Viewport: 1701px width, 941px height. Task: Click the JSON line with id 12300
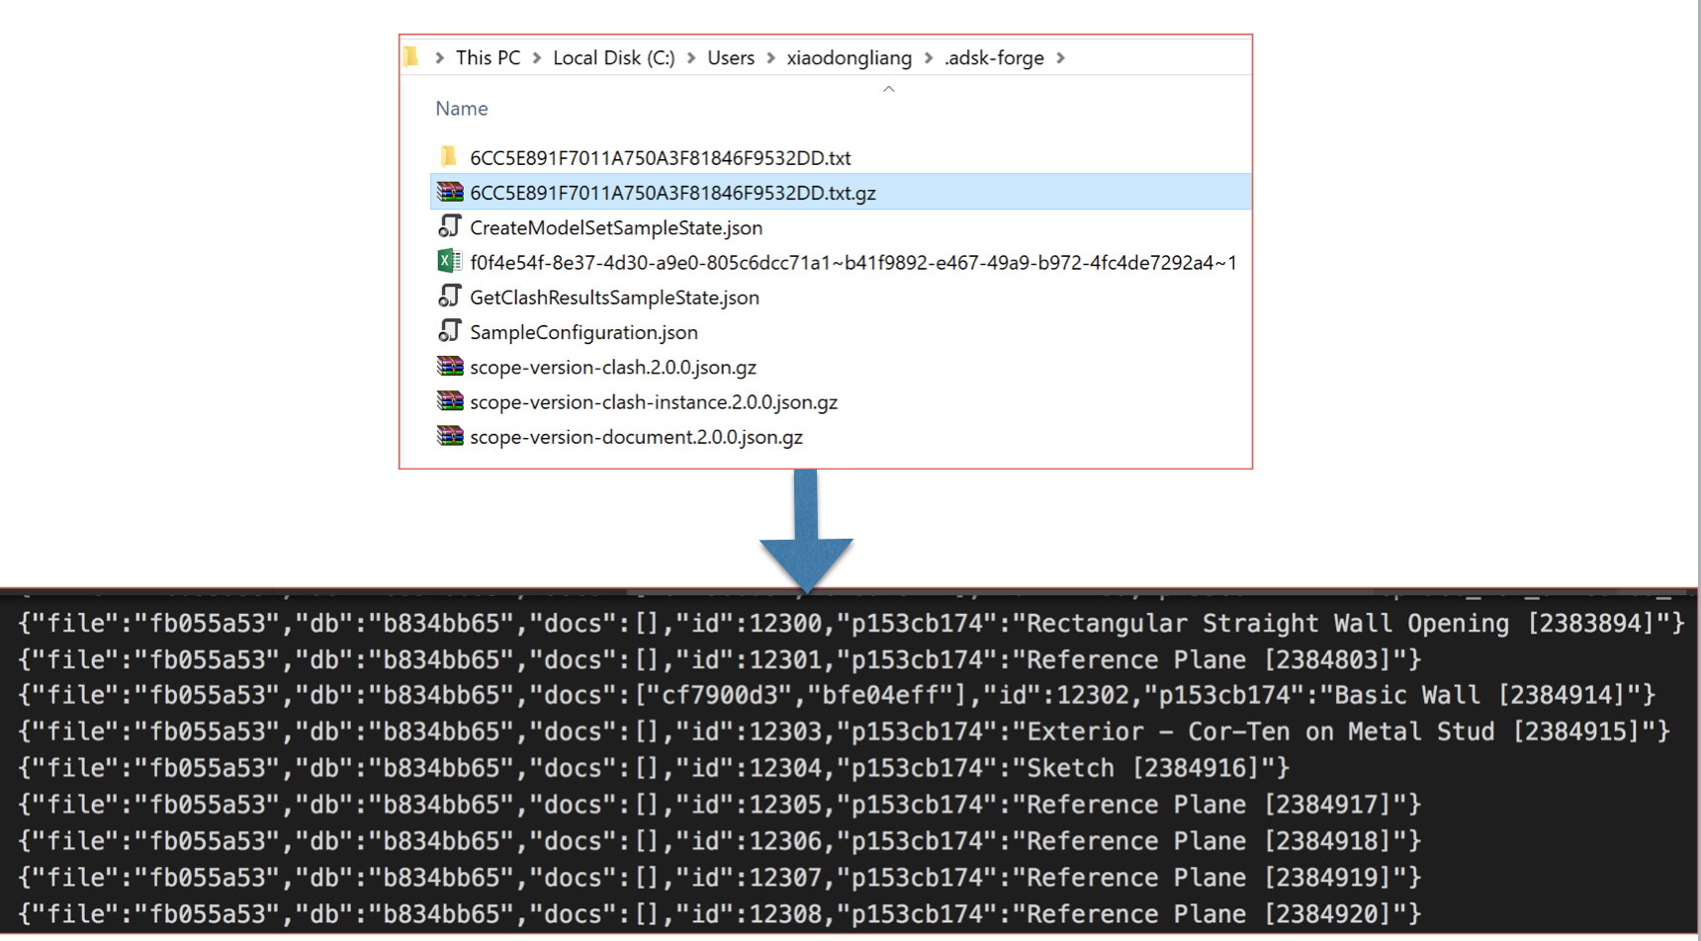[x=850, y=624]
